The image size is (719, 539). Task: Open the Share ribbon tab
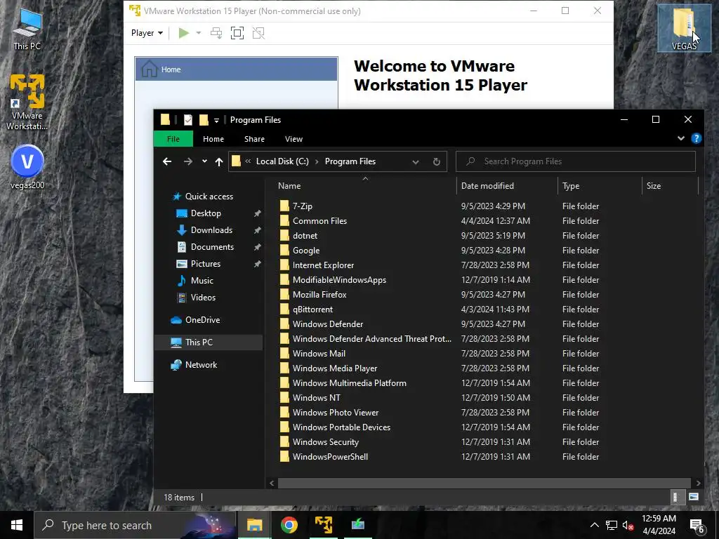[x=254, y=139]
